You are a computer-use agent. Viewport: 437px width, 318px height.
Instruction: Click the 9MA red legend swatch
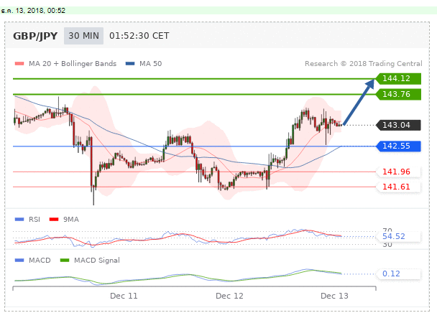coord(54,220)
